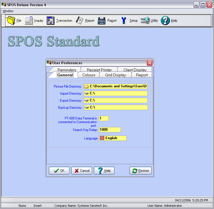Image resolution: width=214 pixels, height=209 pixels.
Task: Click the drive icon in Backup Directory
Action: point(87,107)
